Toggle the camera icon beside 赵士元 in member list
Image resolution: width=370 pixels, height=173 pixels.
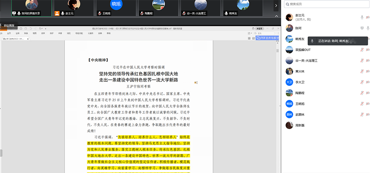368,17
